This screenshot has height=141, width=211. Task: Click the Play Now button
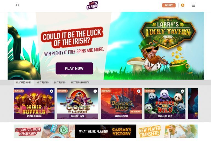coord(74,68)
